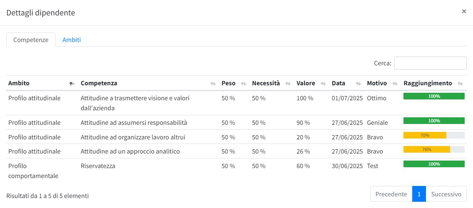Select the Competenze tab

pos(31,40)
